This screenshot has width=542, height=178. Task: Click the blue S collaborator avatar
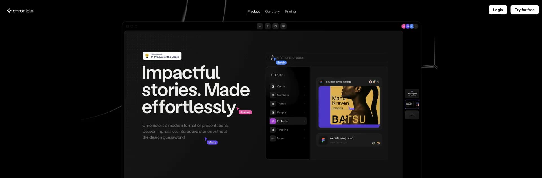412,26
